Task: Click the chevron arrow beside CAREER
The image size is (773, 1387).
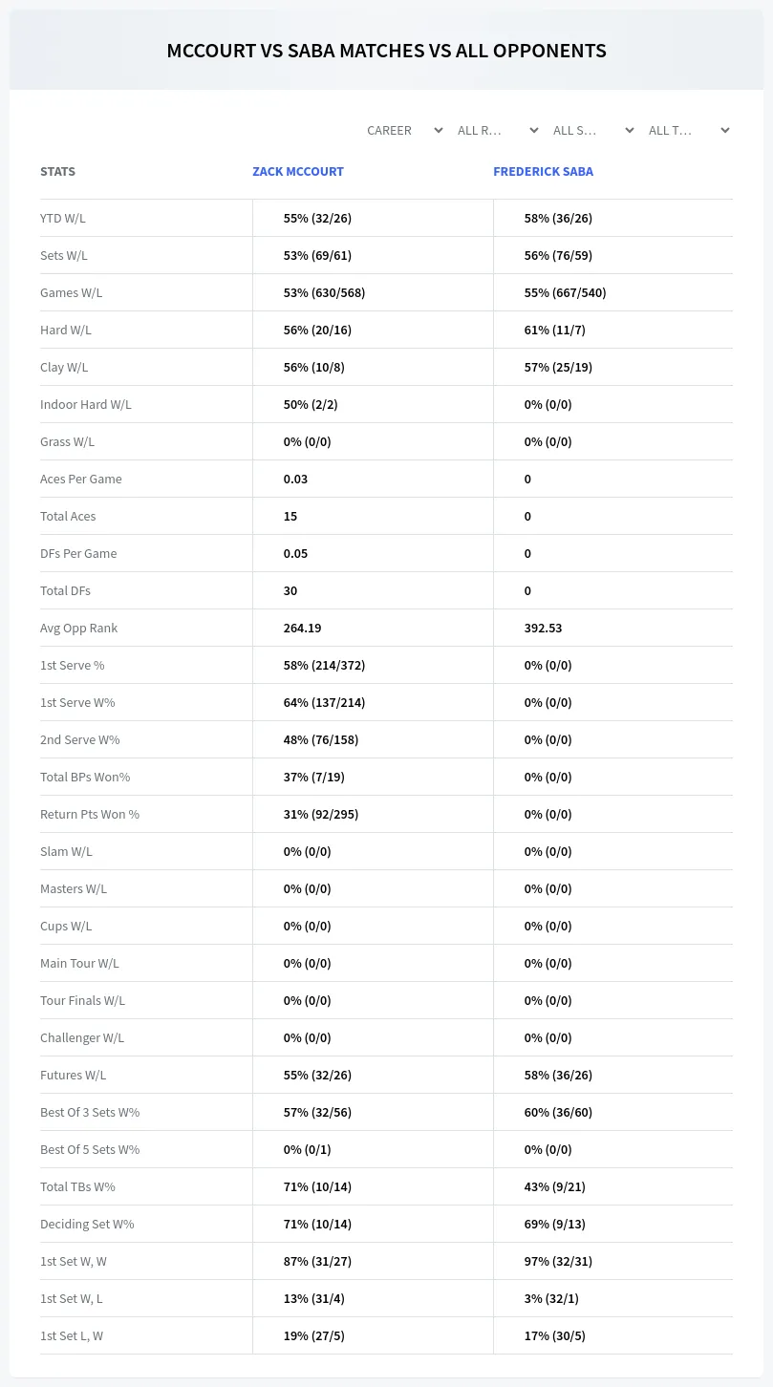Action: (438, 130)
